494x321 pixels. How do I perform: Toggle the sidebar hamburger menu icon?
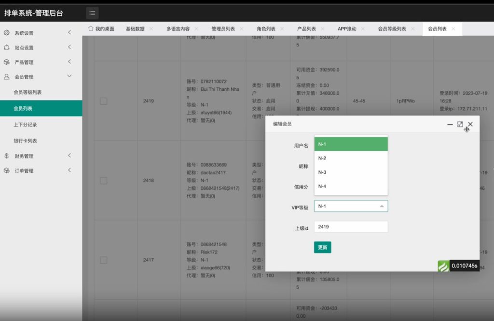click(92, 13)
